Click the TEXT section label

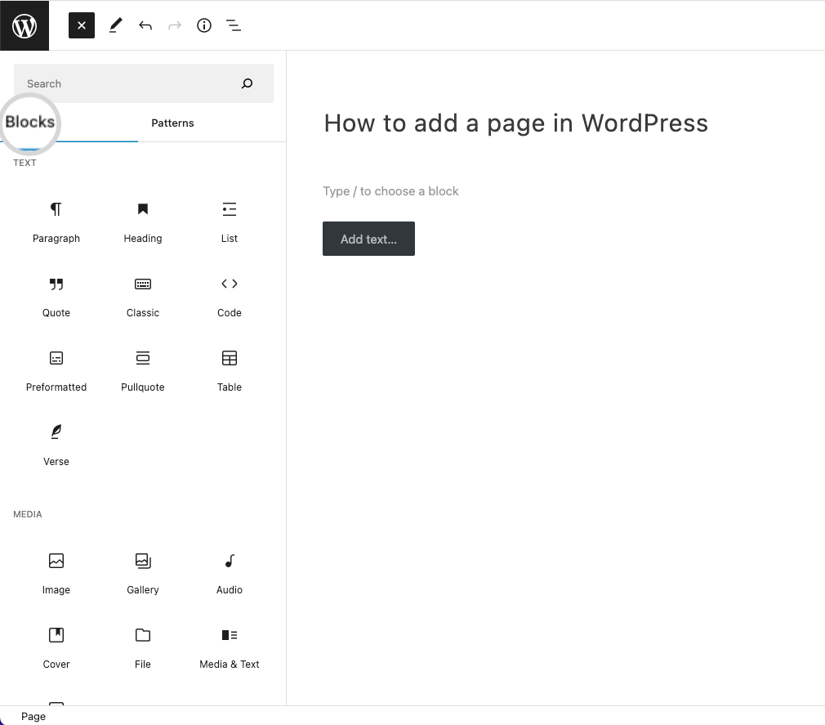pyautogui.click(x=25, y=163)
